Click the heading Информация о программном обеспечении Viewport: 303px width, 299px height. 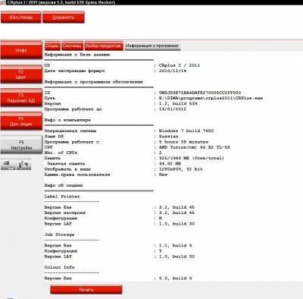94,82
